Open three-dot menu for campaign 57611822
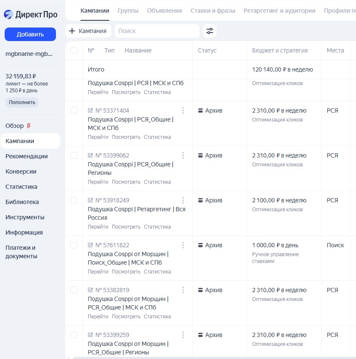 point(183,245)
